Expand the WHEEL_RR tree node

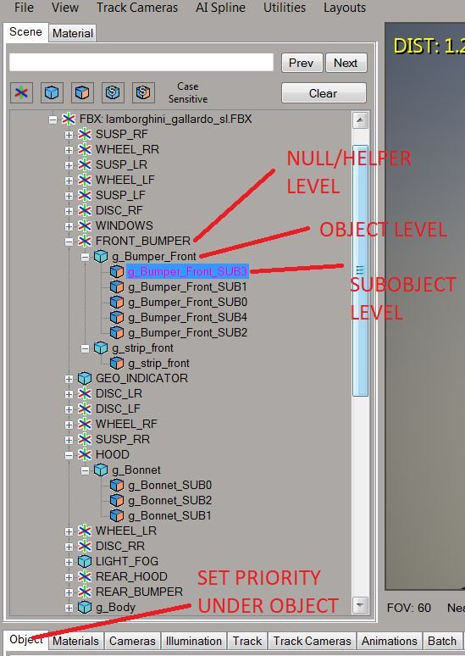69,150
